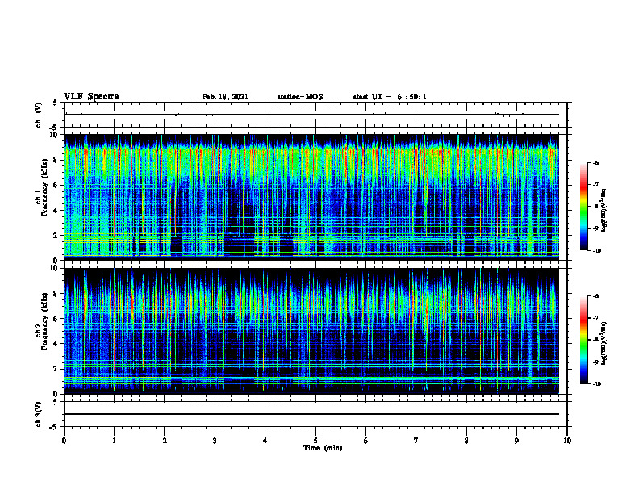This screenshot has height=494, width=639.
Task: Select the ch.1 color scale log(PSD) unit label
Action: 604,211
